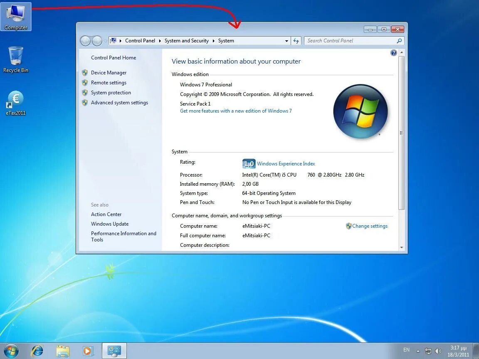479x359 pixels.
Task: Open the blue Help question-mark icon
Action: click(x=393, y=53)
